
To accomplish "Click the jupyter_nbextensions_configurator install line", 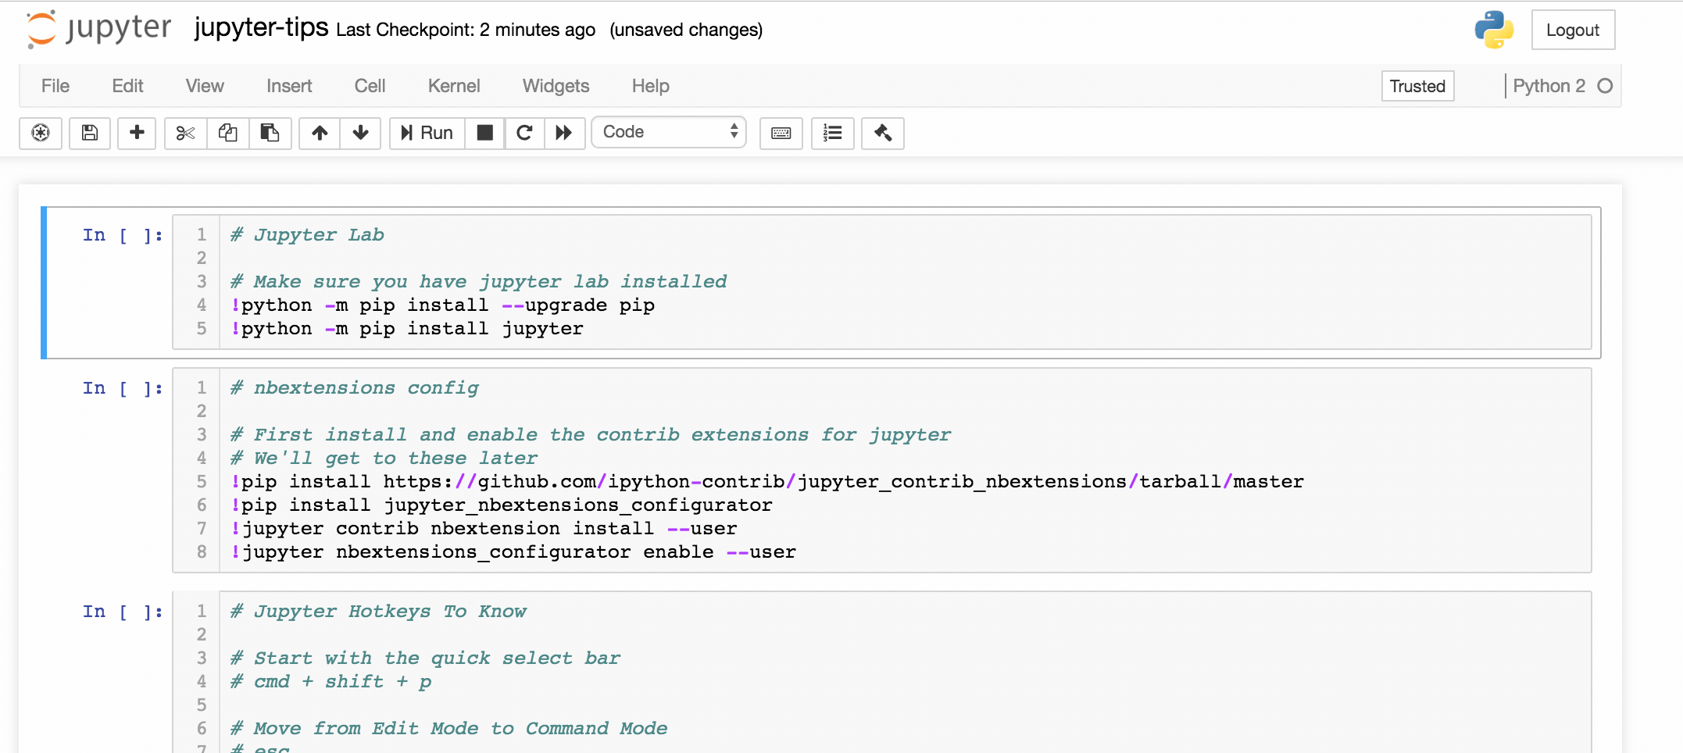I will click(502, 505).
